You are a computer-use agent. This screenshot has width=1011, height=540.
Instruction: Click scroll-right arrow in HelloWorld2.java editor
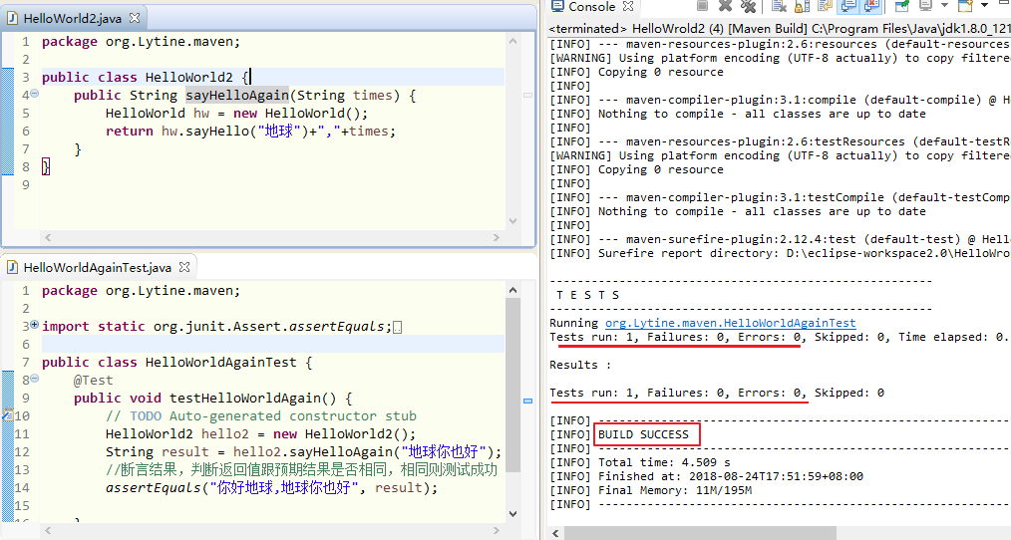click(497, 238)
